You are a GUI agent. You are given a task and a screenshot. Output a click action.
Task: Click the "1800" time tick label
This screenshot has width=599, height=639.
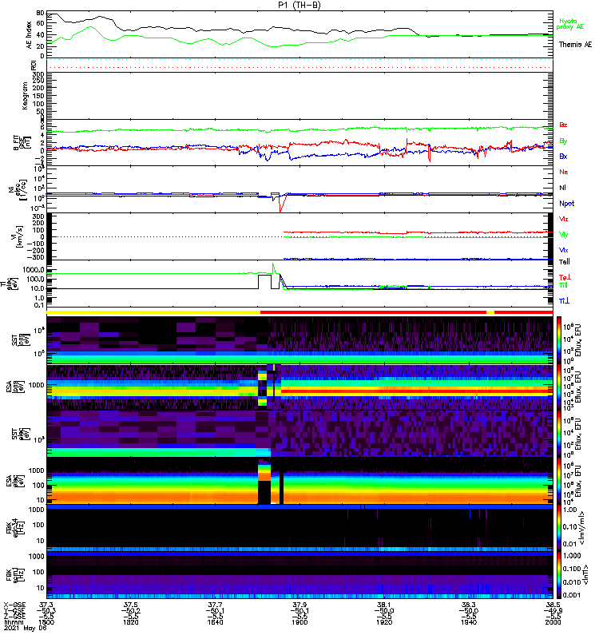46,622
